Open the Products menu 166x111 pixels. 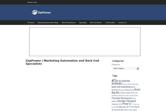pos(31,22)
